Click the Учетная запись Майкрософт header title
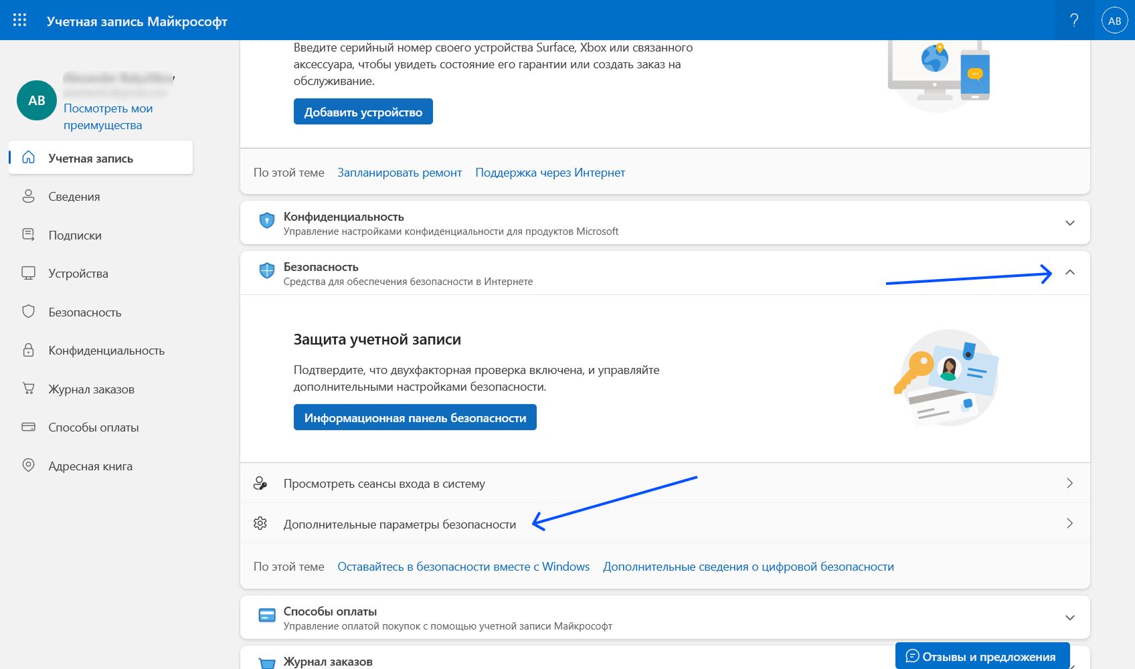The width and height of the screenshot is (1135, 669). [137, 21]
